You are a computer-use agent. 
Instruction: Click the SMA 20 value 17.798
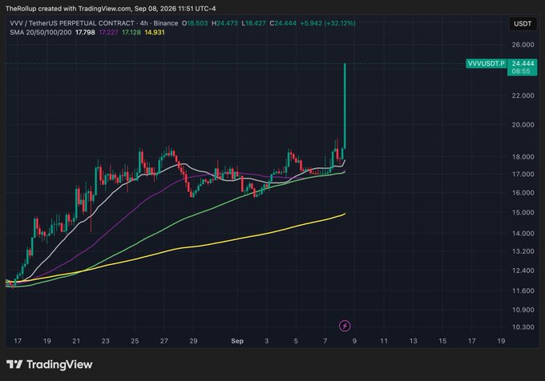85,32
